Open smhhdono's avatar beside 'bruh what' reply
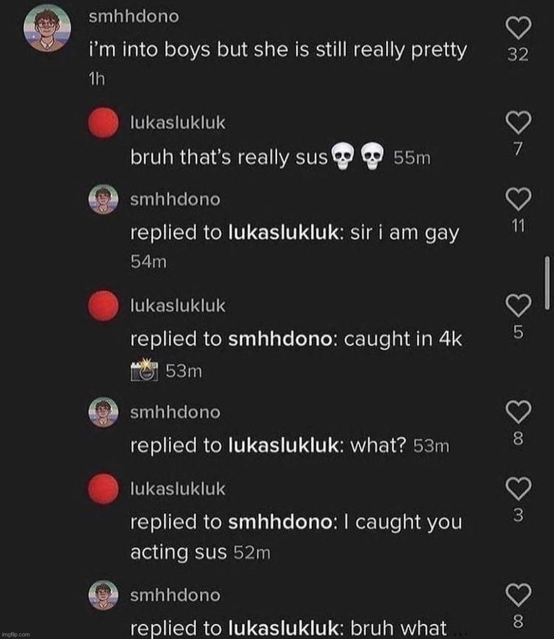The height and width of the screenshot is (639, 554). click(104, 594)
